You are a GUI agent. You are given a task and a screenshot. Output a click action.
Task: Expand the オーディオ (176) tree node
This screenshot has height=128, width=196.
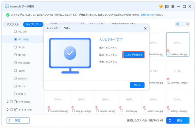pyautogui.click(x=8, y=110)
